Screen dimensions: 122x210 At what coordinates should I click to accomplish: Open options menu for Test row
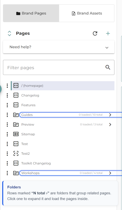[7, 144]
